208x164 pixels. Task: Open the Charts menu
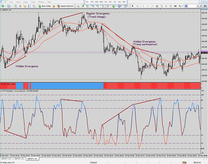click(25, 2)
